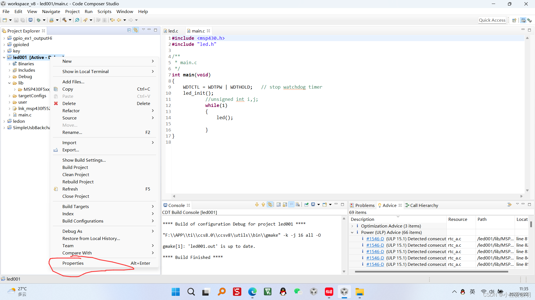This screenshot has width=535, height=300.
Task: Toggle Scroll Lock in Console toolbar
Action: (285, 205)
